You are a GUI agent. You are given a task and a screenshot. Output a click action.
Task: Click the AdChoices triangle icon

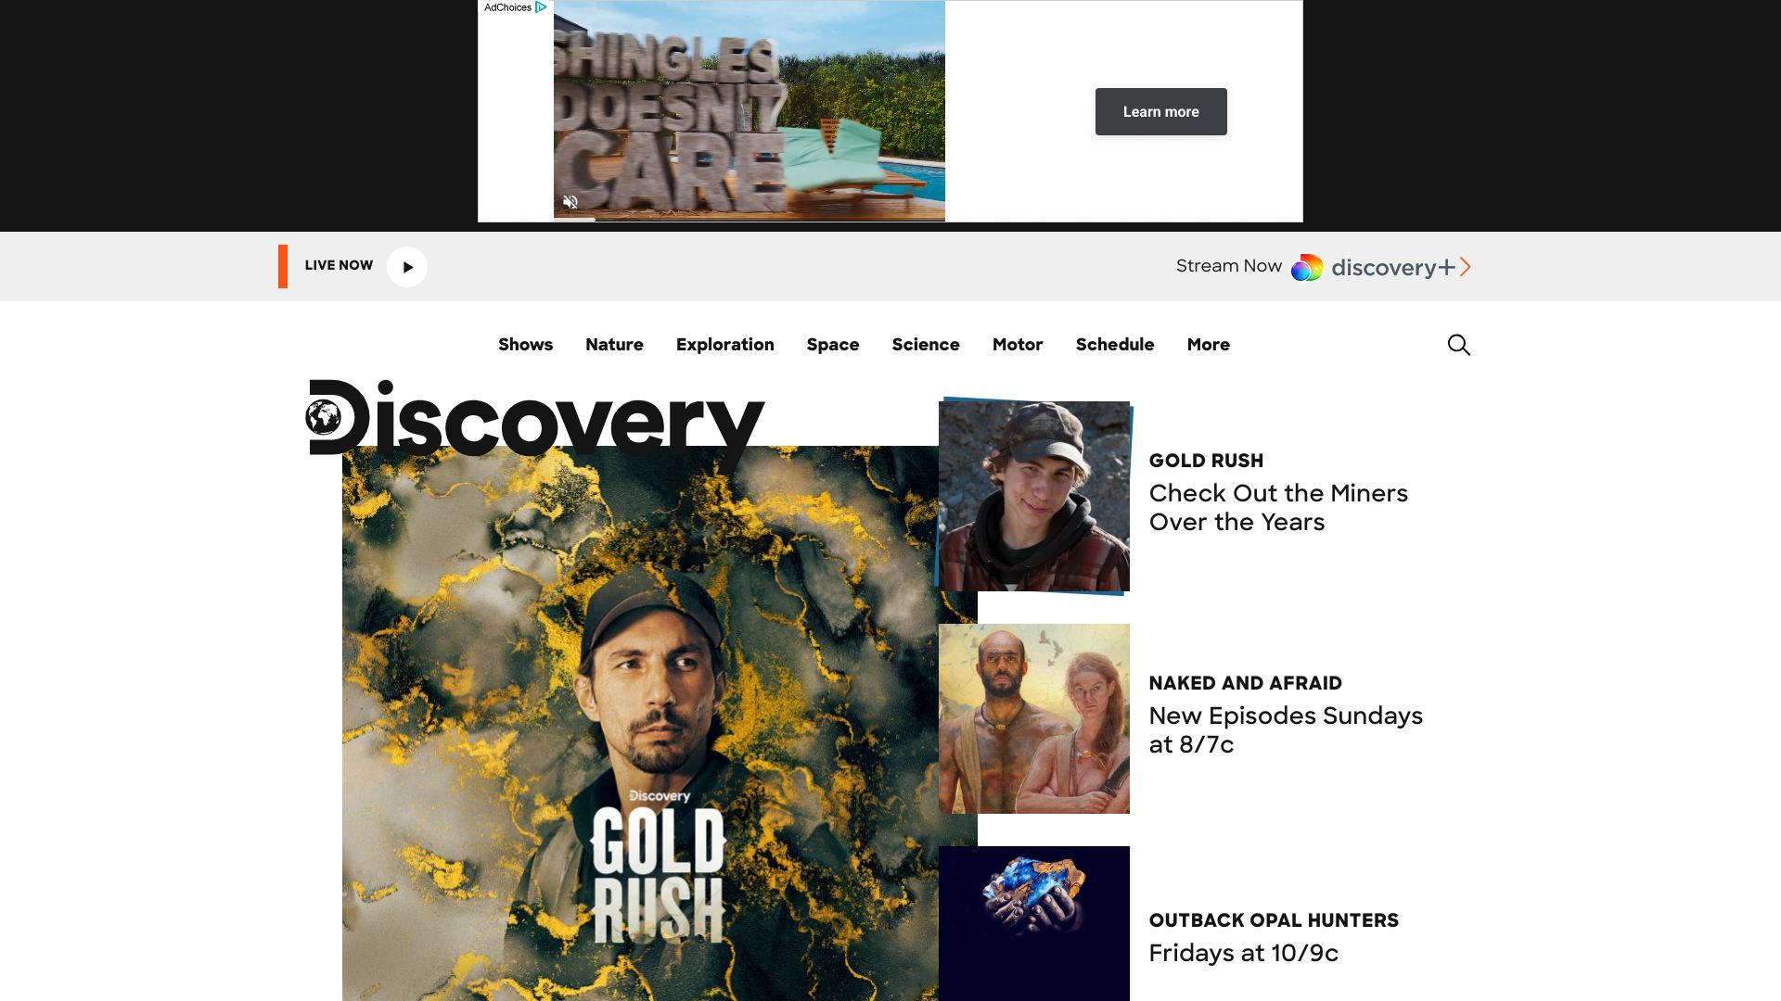coord(541,7)
